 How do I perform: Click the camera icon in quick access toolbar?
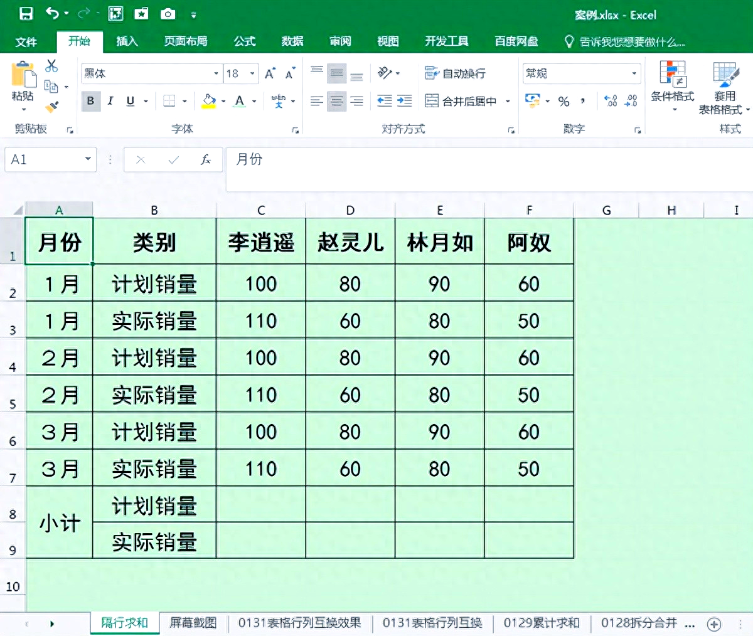(x=168, y=14)
